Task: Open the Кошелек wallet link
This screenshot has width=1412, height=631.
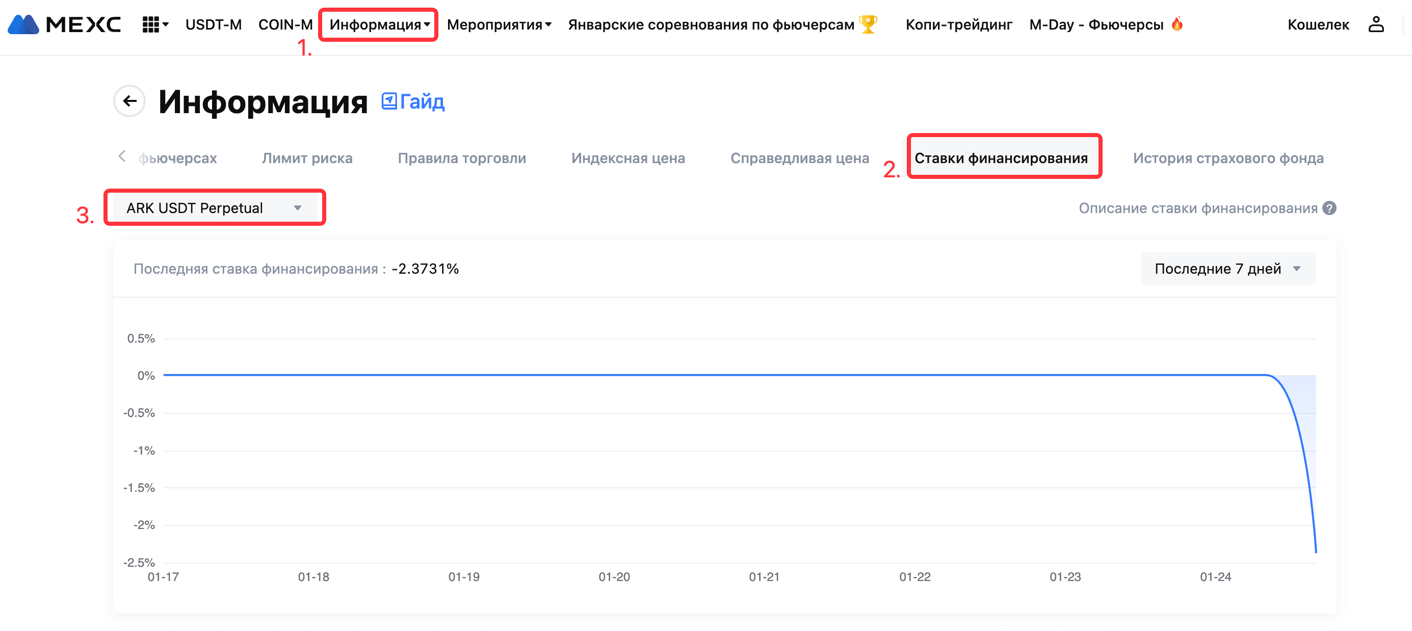Action: click(x=1318, y=24)
